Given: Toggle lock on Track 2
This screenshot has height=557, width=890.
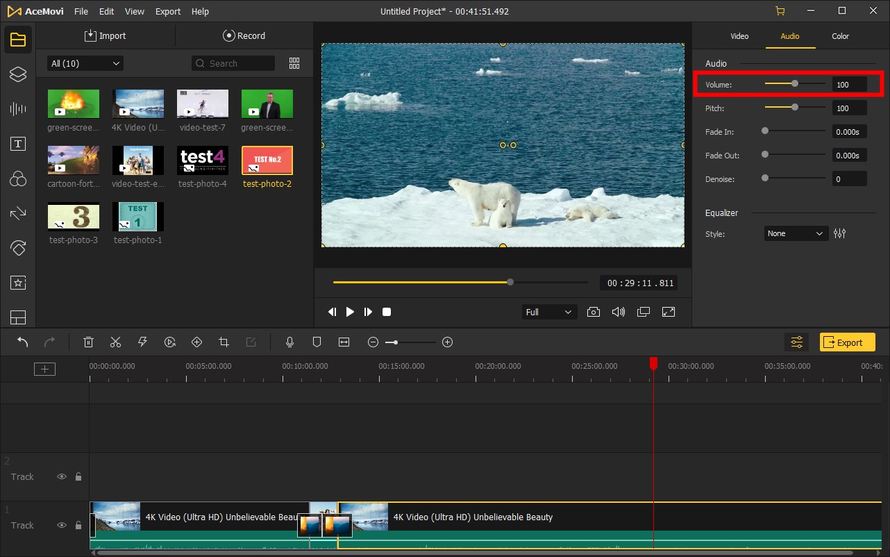Looking at the screenshot, I should (x=78, y=476).
